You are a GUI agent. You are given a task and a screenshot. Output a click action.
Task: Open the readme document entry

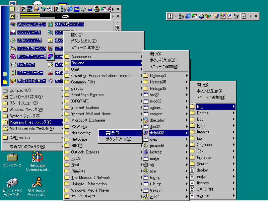coord(213,196)
